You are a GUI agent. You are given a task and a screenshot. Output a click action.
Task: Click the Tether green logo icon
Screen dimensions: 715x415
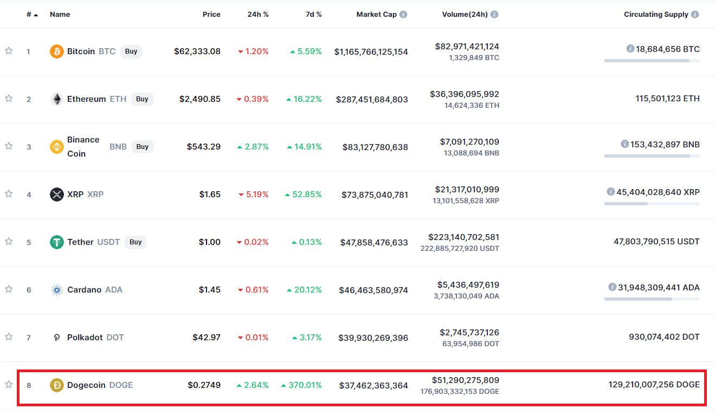(x=57, y=242)
